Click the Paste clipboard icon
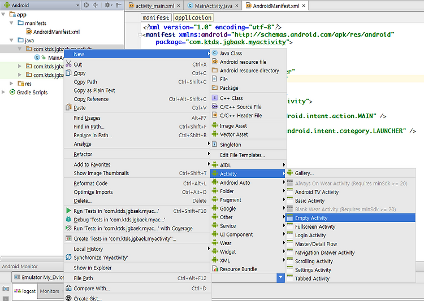This screenshot has height=301, width=424. [68, 107]
